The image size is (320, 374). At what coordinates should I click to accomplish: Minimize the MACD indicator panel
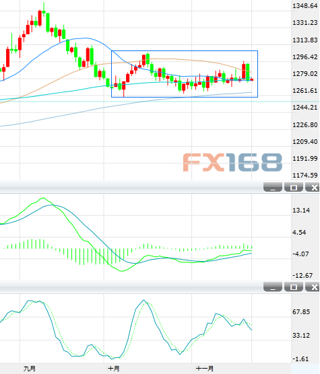(x=273, y=187)
